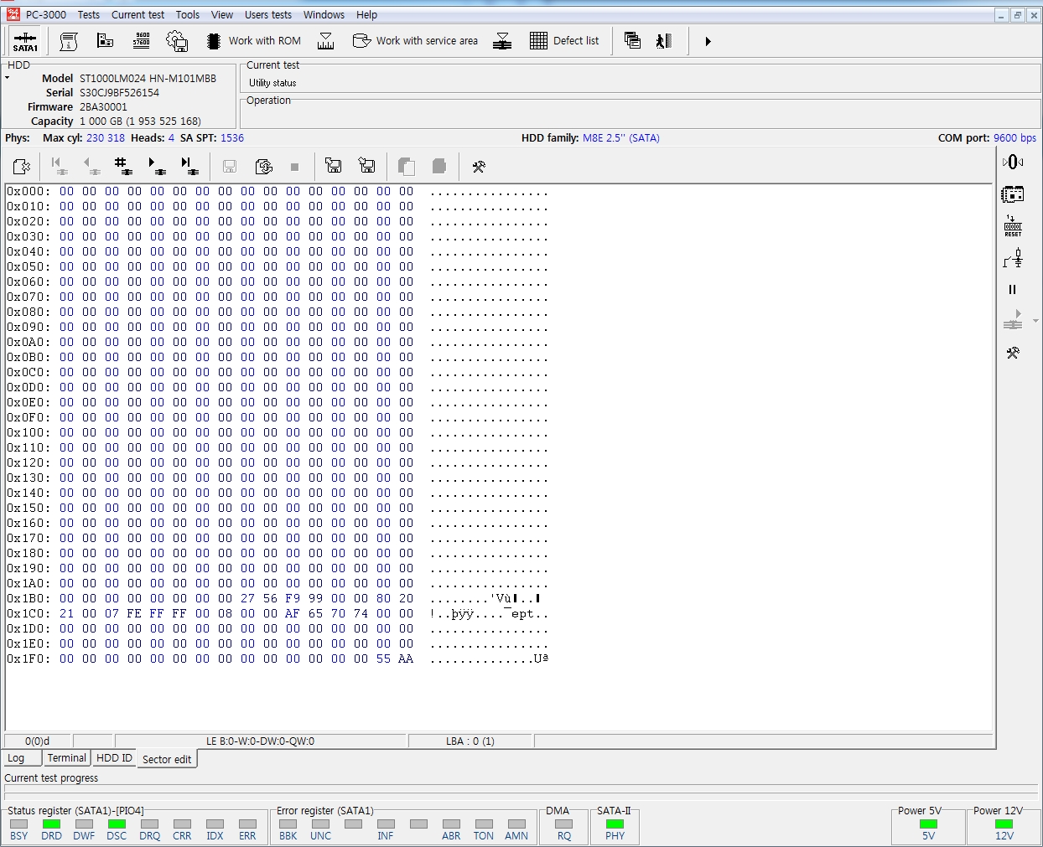This screenshot has height=847, width=1043.
Task: Click the SATA1 port selection icon
Action: (25, 41)
